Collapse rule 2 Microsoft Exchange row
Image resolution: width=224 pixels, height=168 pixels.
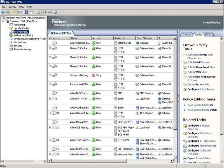50,48
